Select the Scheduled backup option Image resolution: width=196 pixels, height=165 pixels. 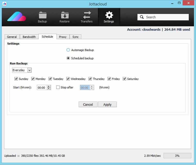(x=68, y=58)
